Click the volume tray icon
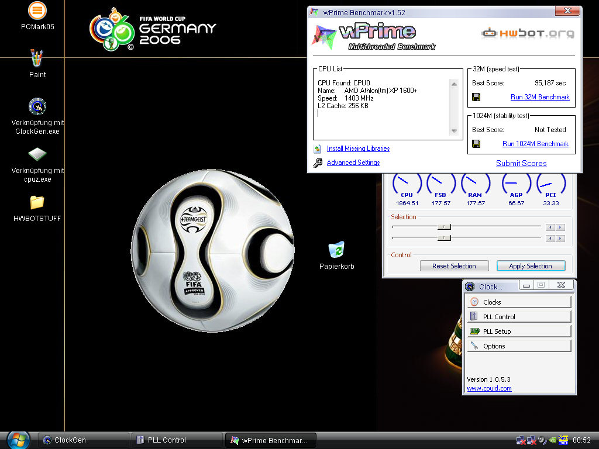The image size is (599, 449). pos(542,440)
